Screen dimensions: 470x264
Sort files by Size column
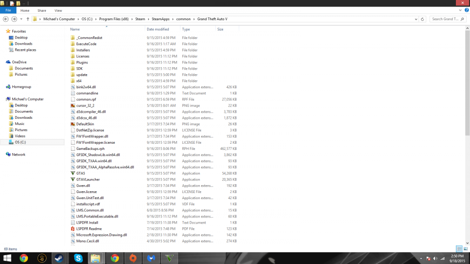point(220,29)
